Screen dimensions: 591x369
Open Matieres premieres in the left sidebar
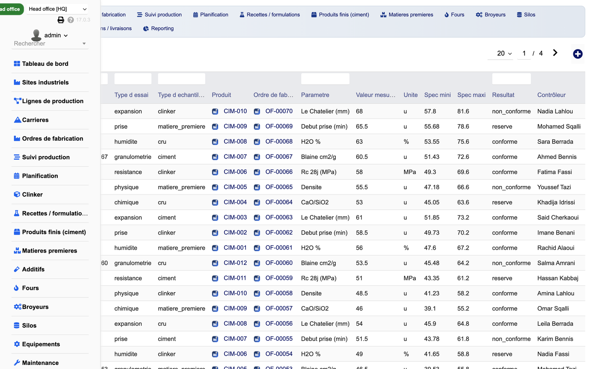point(50,251)
